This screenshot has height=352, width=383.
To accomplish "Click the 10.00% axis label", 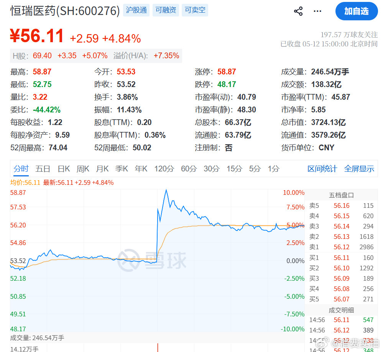I will [x=293, y=193].
